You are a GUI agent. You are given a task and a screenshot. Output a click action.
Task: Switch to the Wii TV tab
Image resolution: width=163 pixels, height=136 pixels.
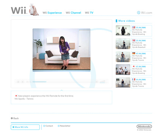point(89,13)
